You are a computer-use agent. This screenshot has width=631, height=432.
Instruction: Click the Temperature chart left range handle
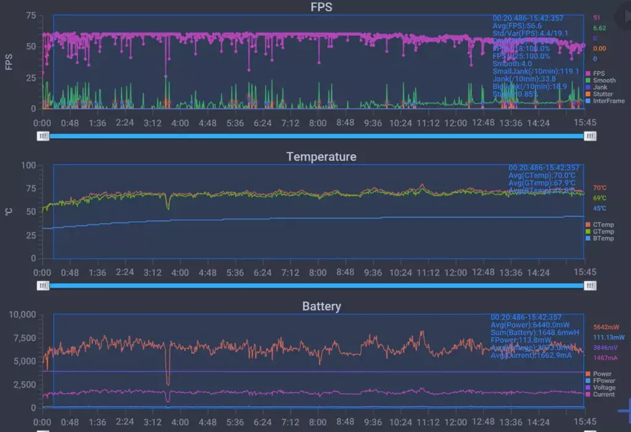click(43, 285)
